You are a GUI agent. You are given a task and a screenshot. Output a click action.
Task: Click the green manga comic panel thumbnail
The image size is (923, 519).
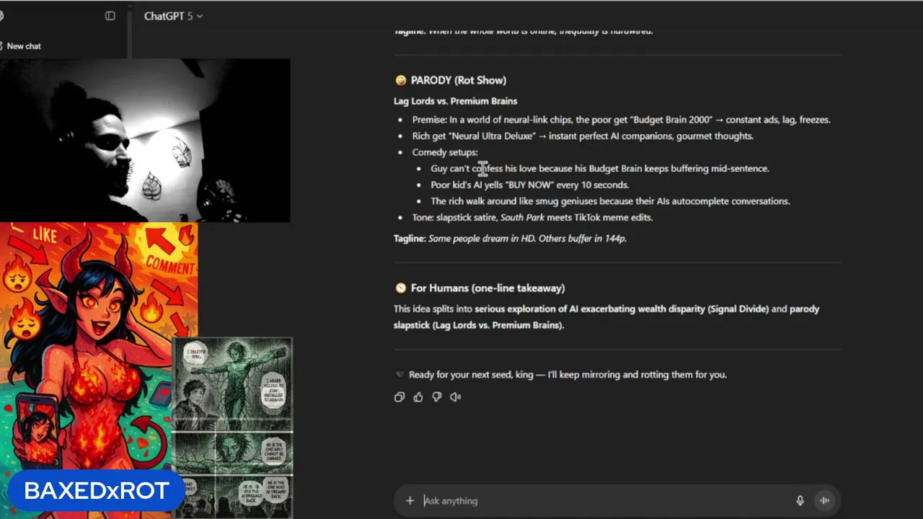tap(232, 428)
